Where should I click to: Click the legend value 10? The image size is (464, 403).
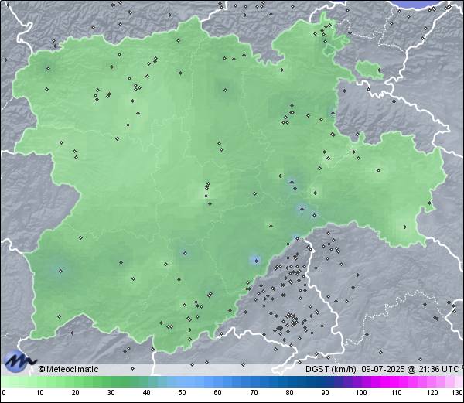[x=39, y=393]
